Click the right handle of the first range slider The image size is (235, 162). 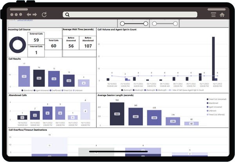[146, 23]
